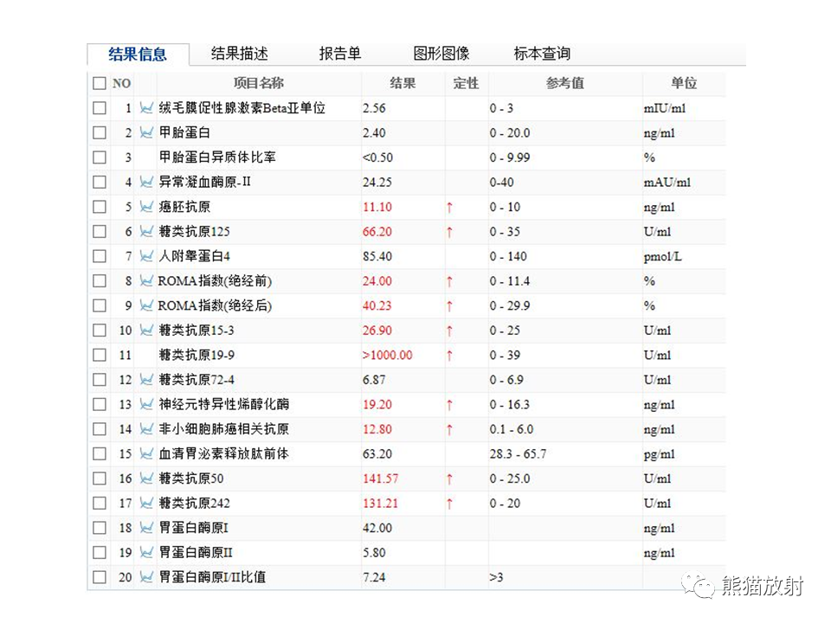
Task: Open trend chart icon for 胃蛋白酶原II row 19
Action: [x=146, y=553]
